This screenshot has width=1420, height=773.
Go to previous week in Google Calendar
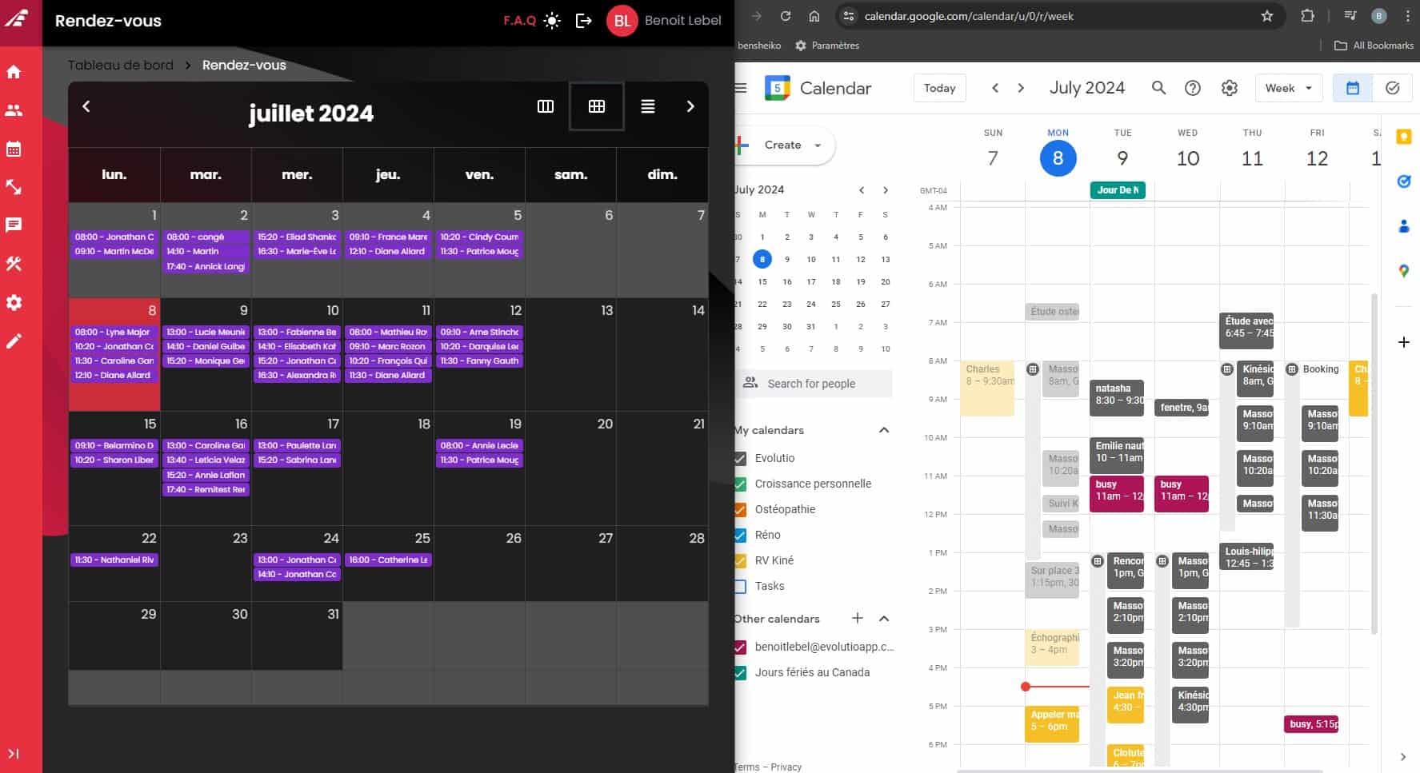(x=995, y=88)
